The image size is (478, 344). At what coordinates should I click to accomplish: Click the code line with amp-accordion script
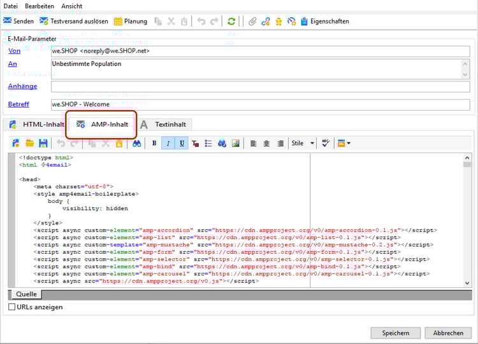[x=235, y=230]
